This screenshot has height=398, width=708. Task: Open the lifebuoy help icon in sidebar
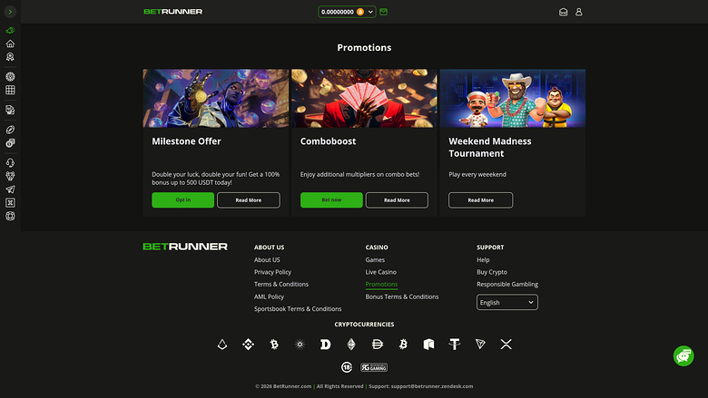pyautogui.click(x=10, y=216)
